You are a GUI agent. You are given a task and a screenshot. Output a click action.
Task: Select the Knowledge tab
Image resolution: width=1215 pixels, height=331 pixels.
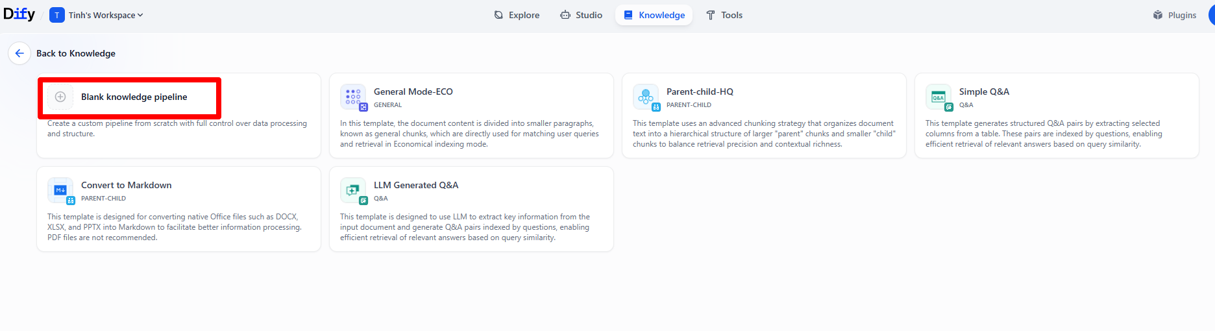tap(654, 15)
